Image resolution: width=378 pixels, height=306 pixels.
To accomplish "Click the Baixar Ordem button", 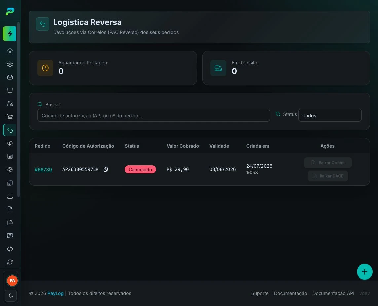I will click(328, 163).
